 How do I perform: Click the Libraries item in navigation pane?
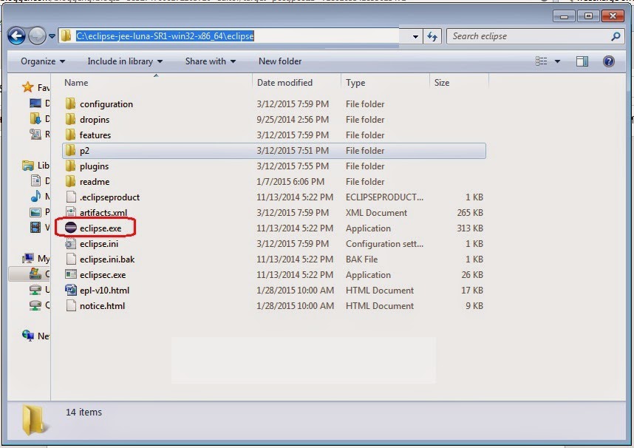pyautogui.click(x=35, y=166)
